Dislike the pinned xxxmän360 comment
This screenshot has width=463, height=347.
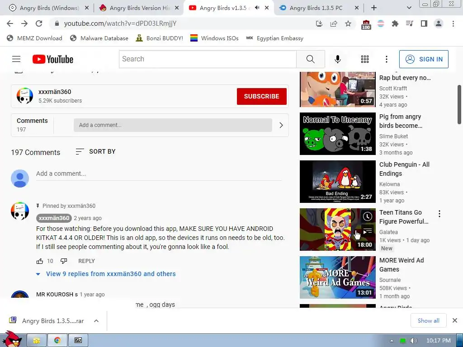(64, 261)
